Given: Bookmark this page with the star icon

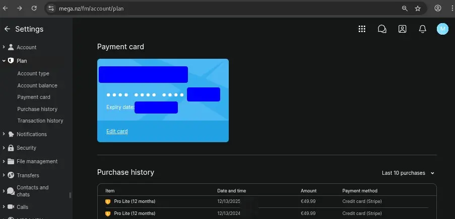Looking at the screenshot, I should click(418, 9).
